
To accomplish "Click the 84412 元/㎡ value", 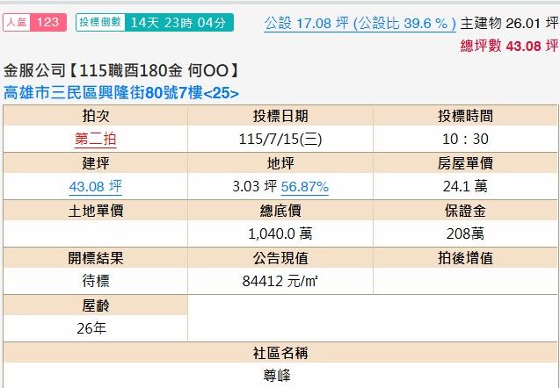I will point(280,281).
